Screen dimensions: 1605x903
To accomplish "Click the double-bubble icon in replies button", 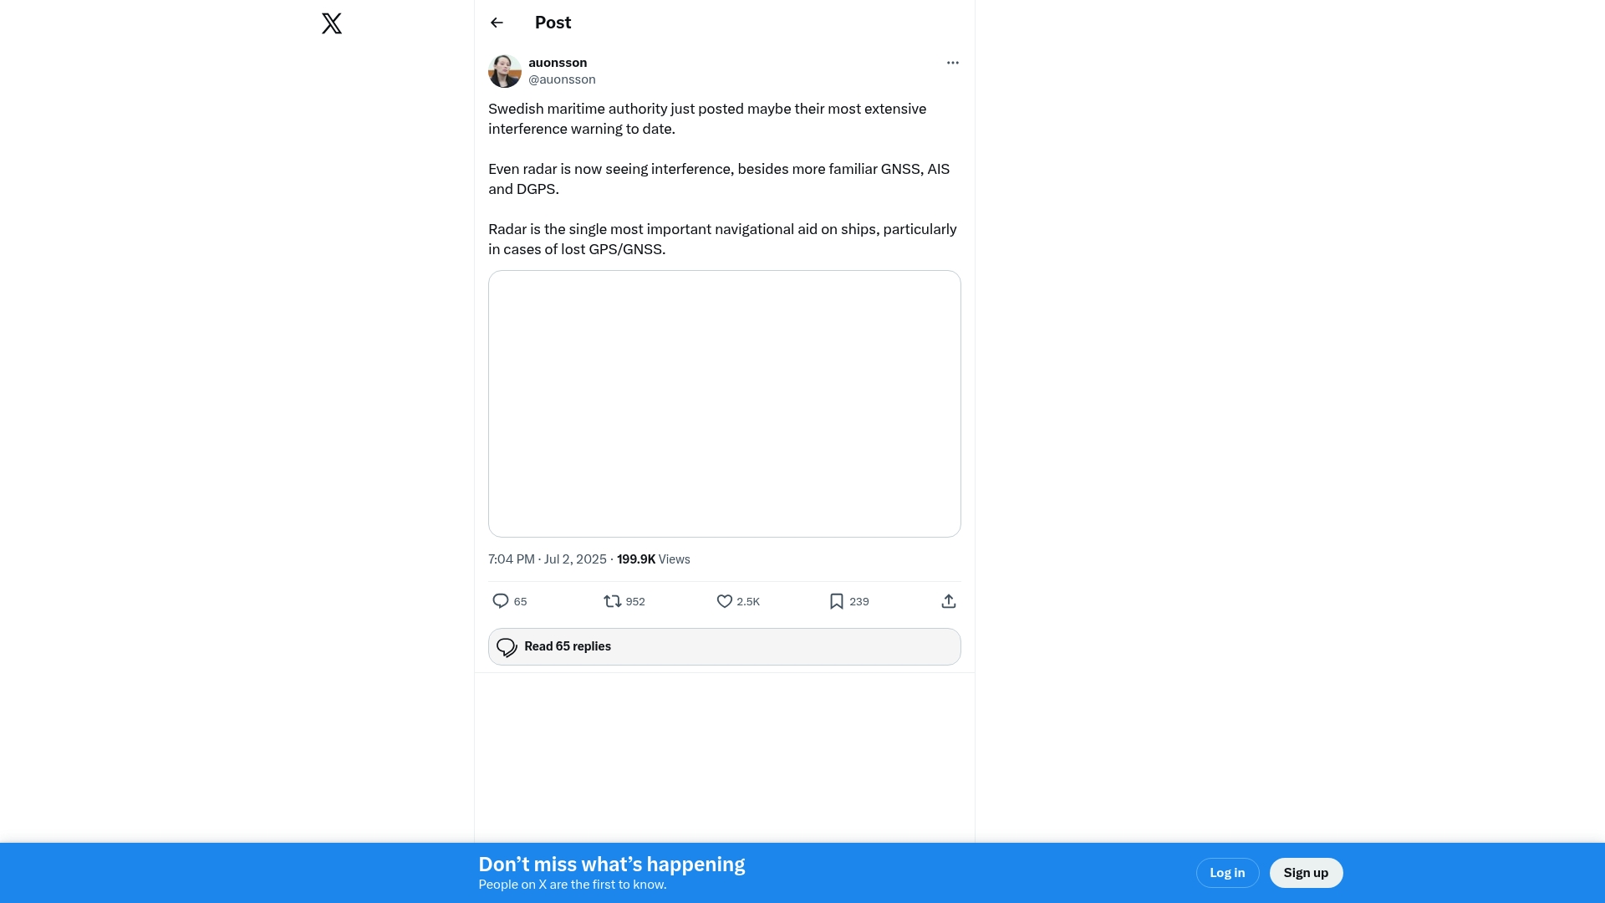I will click(507, 647).
